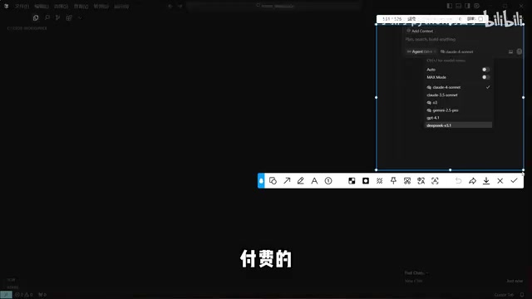
Task: Open Extensions icon in Cursor toolbar
Action: pos(69,17)
